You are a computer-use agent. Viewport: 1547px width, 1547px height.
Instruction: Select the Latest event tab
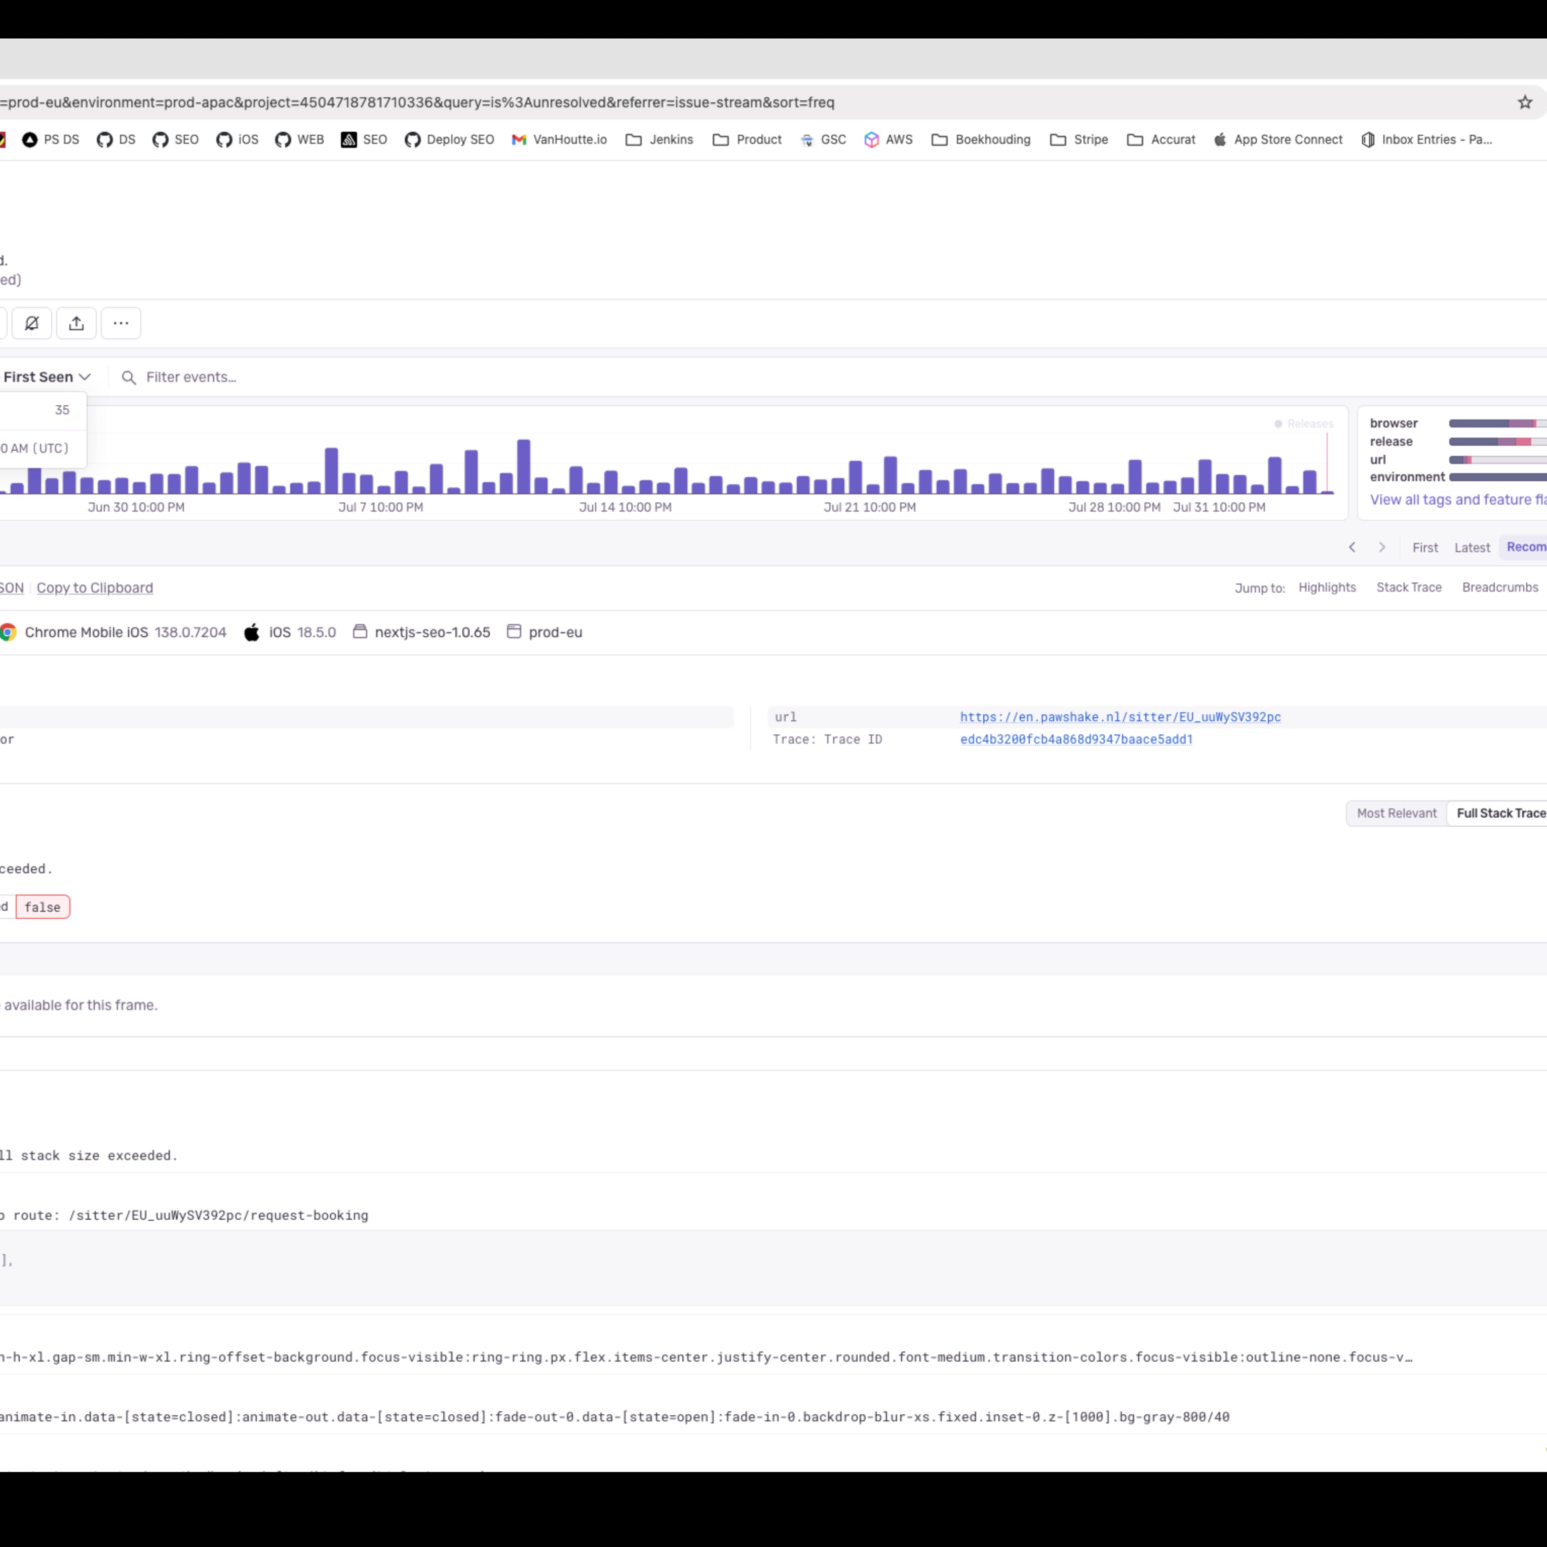1472,548
